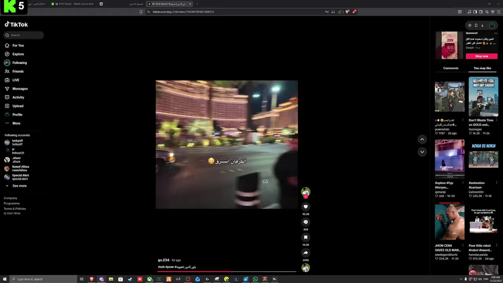Open the Explore page
Screen dimensions: 503x283
click(x=18, y=54)
